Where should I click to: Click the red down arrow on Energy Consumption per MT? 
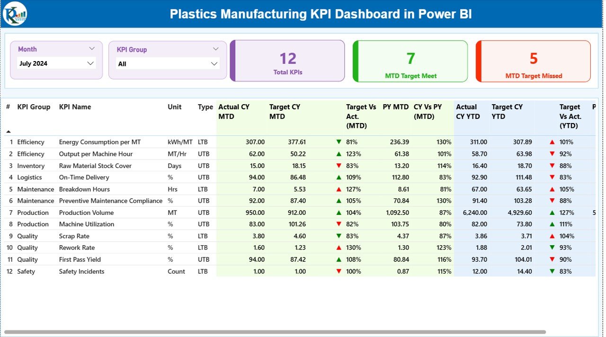point(339,142)
